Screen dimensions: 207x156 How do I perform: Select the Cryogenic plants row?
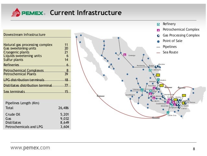click(36, 52)
